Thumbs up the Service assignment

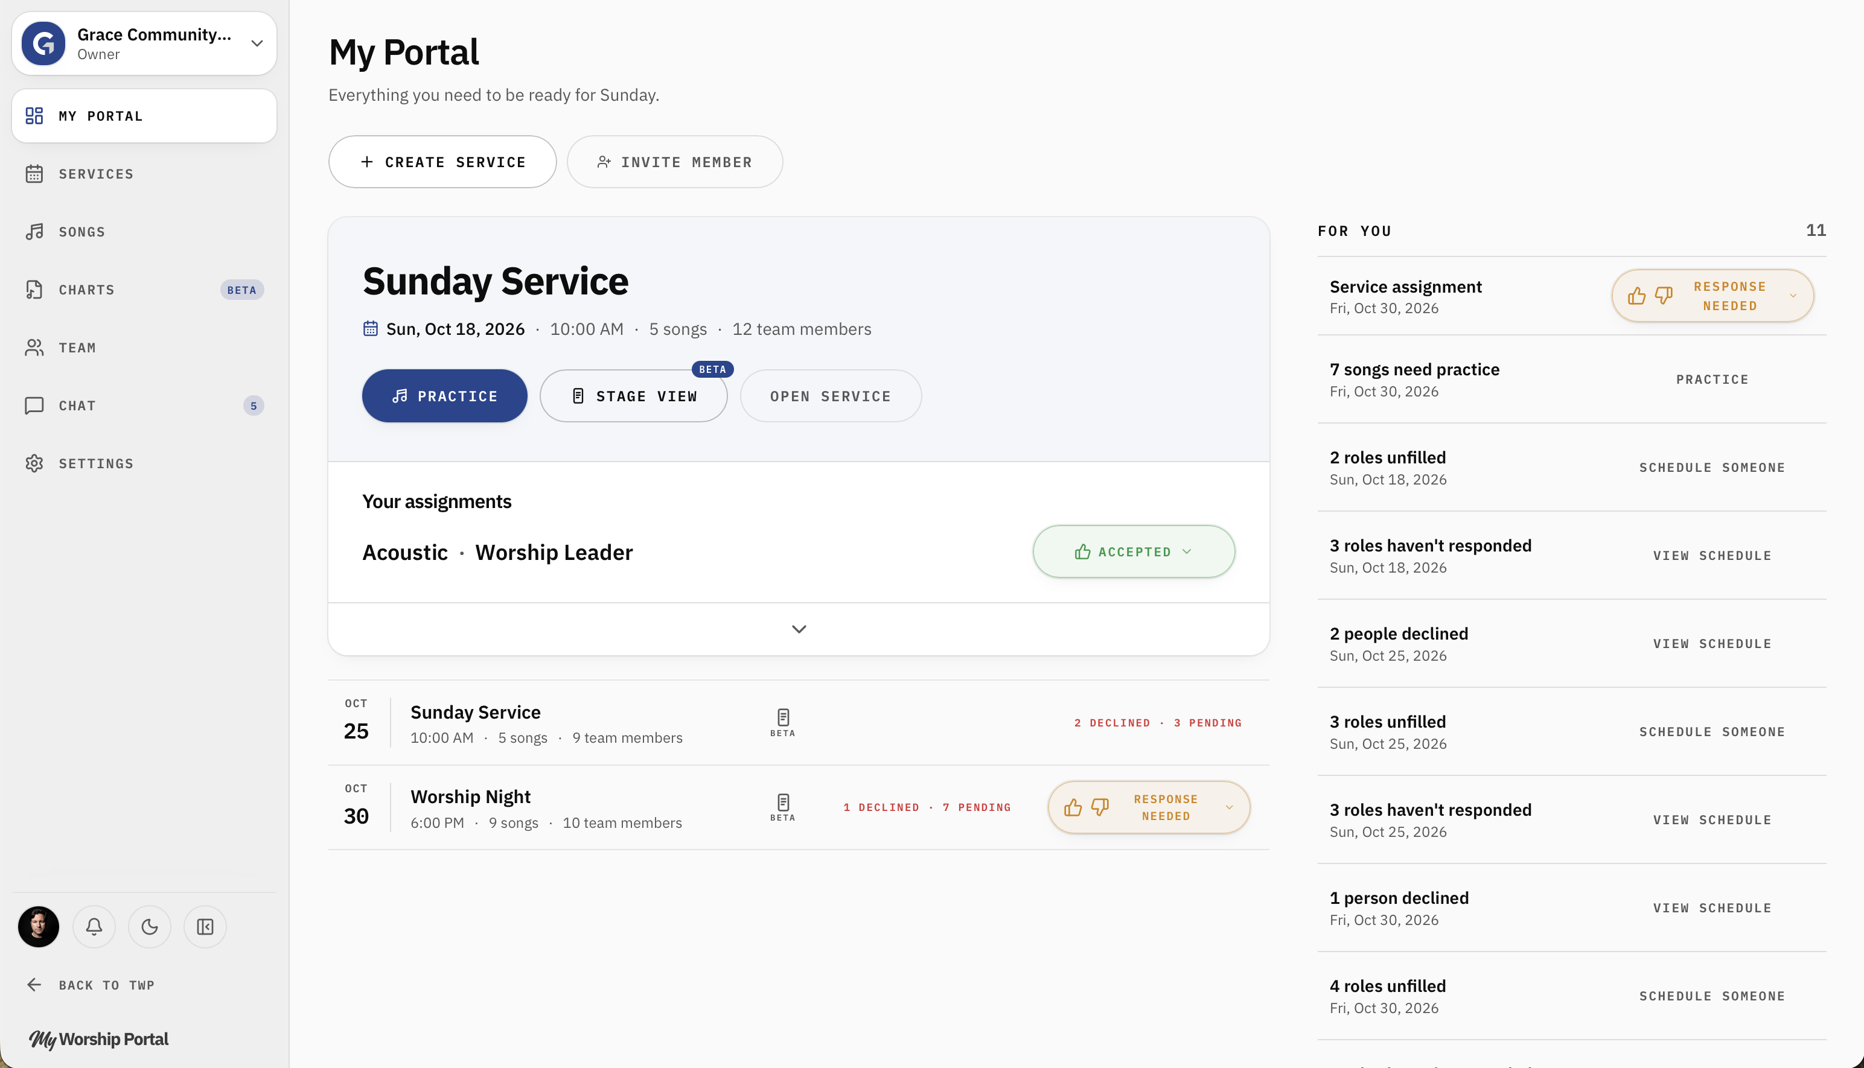(x=1636, y=296)
